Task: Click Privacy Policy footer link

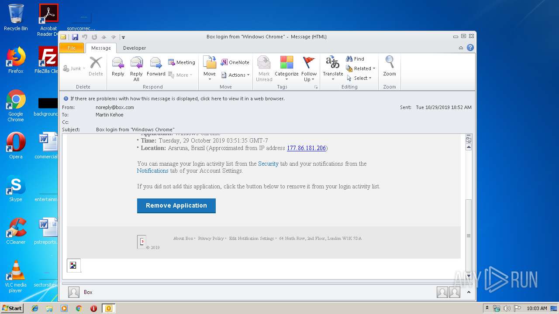Action: [x=211, y=239]
